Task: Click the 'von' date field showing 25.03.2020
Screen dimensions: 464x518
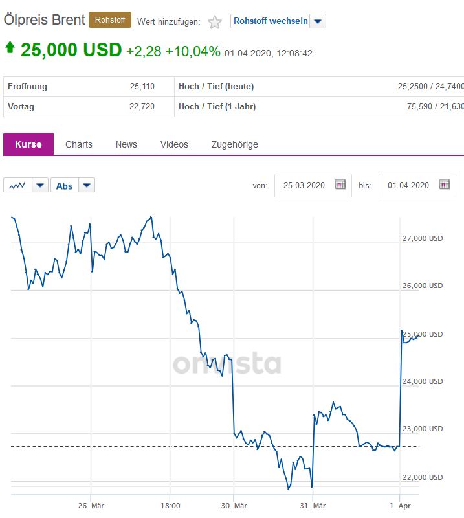Action: click(x=304, y=186)
